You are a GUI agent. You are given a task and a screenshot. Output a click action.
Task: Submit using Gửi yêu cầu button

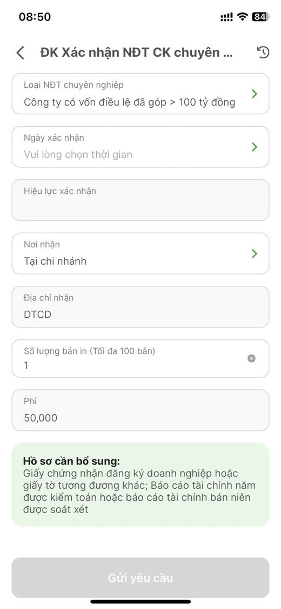[140, 578]
